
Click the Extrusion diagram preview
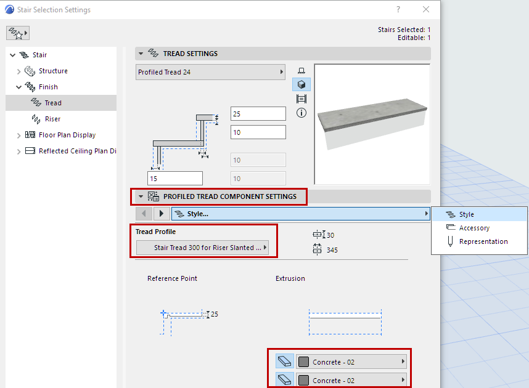(345, 322)
